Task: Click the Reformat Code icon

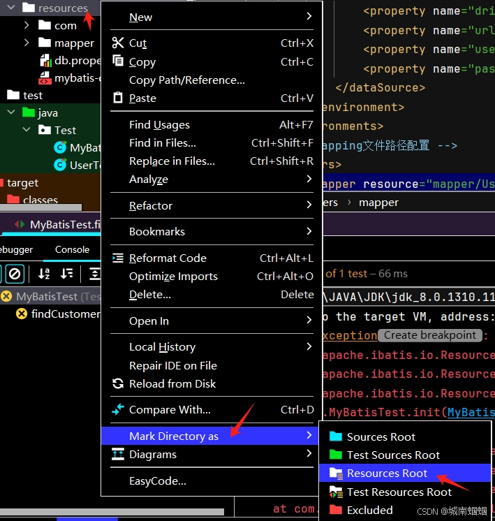Action: pyautogui.click(x=118, y=258)
